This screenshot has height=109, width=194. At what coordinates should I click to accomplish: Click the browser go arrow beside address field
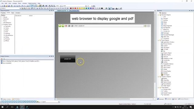point(145,26)
